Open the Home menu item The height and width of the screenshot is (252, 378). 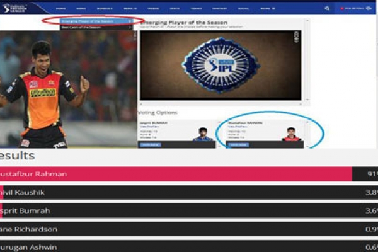click(60, 9)
